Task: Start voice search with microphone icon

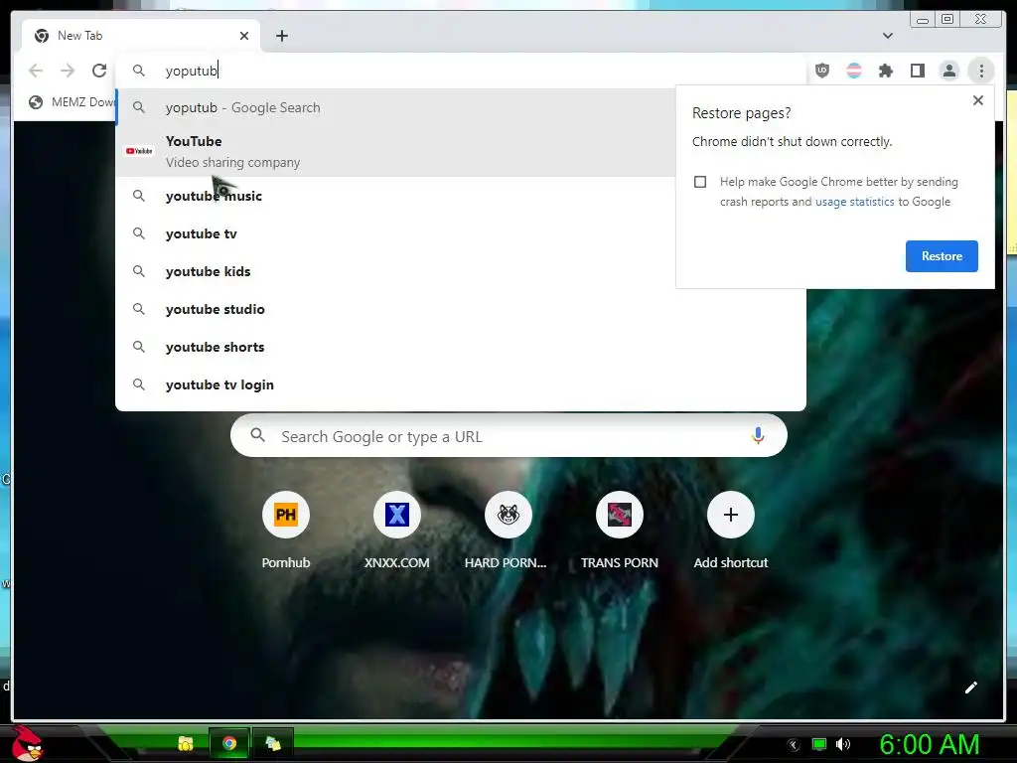Action: tap(758, 436)
